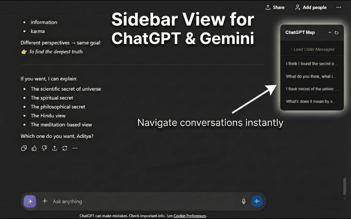
Task: Rate the response thumbs down
Action: pyautogui.click(x=44, y=148)
